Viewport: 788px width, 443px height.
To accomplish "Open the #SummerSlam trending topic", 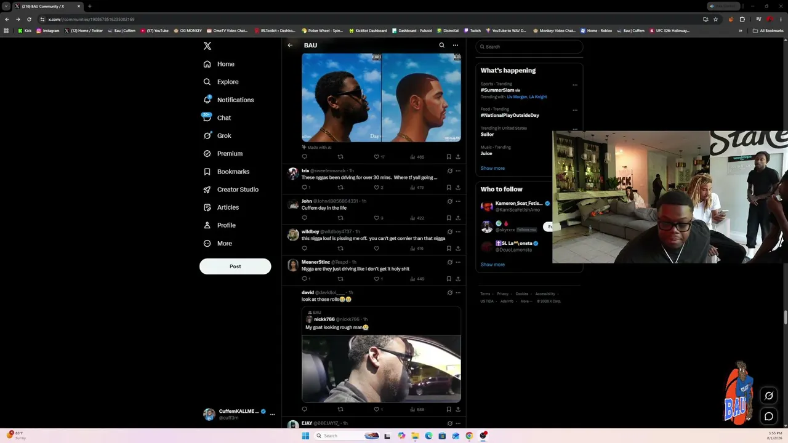I will coord(497,90).
